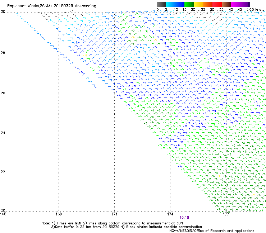Image resolution: width=266 pixels, height=233 pixels.
Task: Click the '24' latitude axis label
Action: point(3,133)
